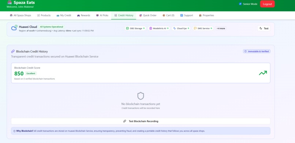This screenshot has height=143, width=295.
Task: Select the ModelArts AI service chip
Action: point(159,28)
